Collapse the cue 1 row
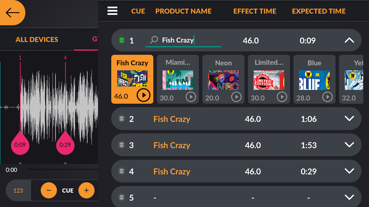 349,40
